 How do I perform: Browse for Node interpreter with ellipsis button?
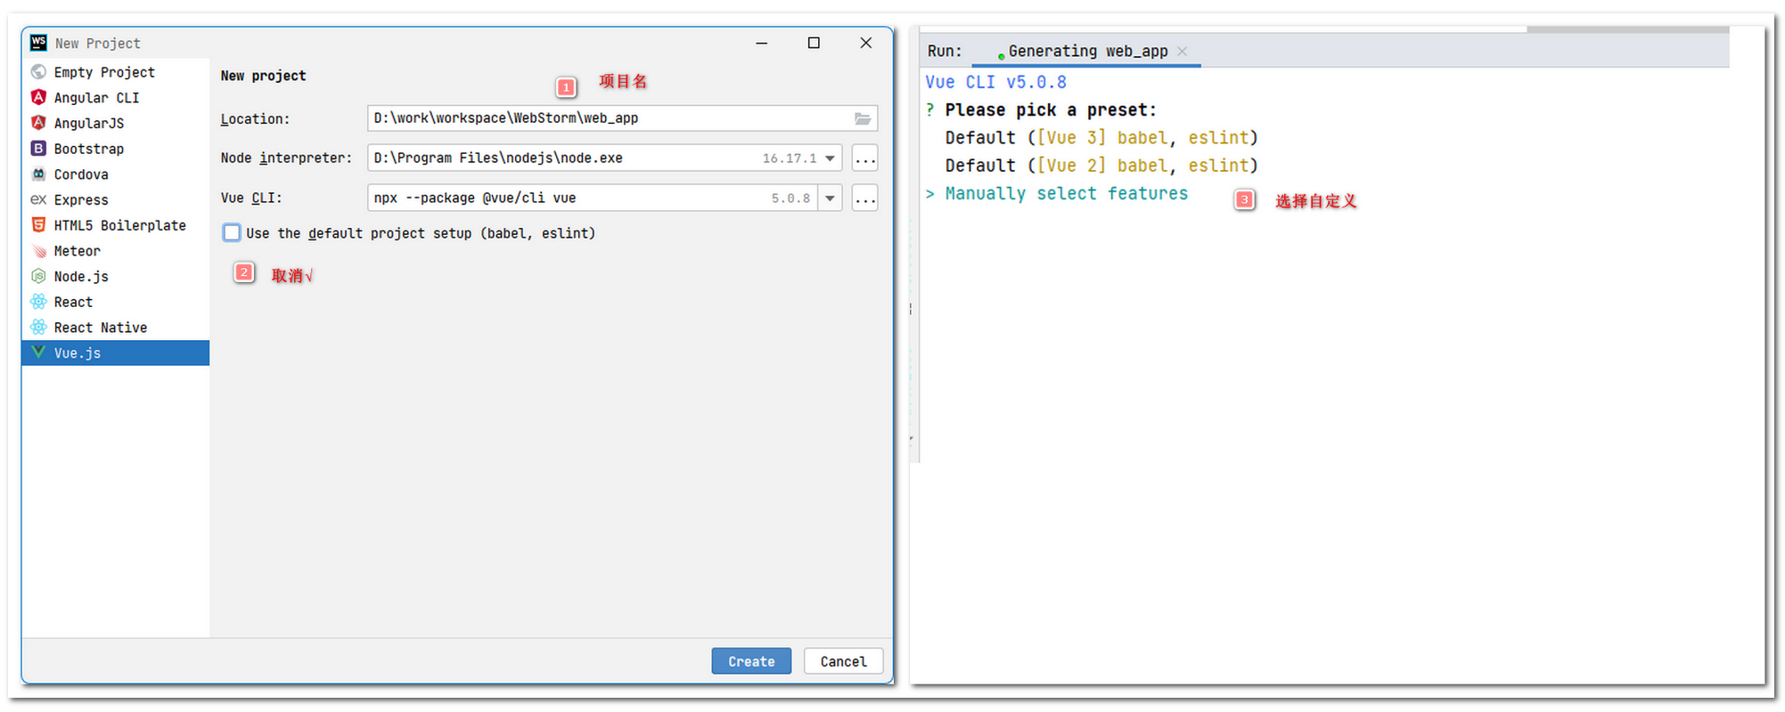[x=864, y=158]
